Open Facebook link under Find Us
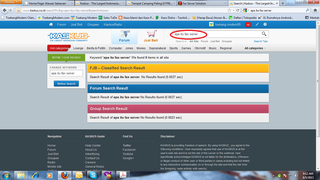Screen dimensions: 320x180 click(129, 150)
